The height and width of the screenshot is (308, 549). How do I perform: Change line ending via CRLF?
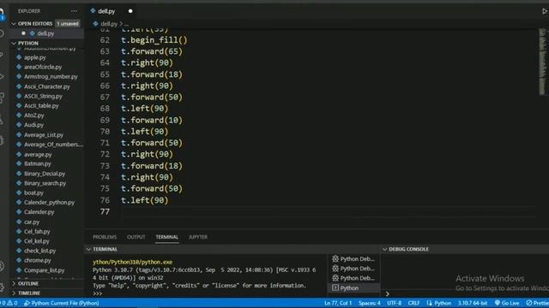click(x=413, y=303)
